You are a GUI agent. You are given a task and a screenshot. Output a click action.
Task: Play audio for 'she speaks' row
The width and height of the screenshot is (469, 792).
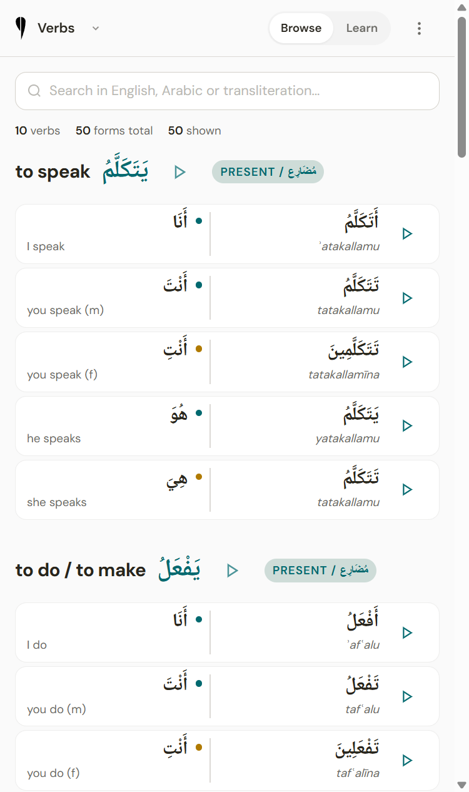407,489
